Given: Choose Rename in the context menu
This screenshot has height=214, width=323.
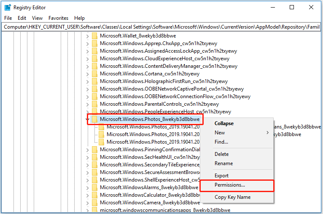Looking at the screenshot, I should click(237, 163).
